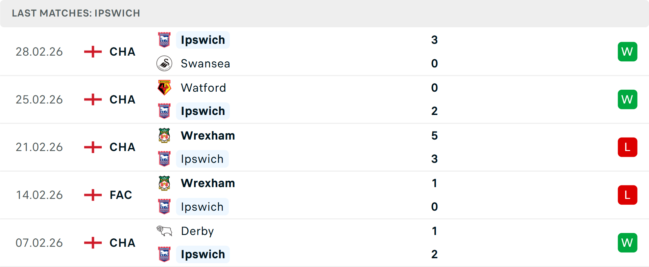The width and height of the screenshot is (649, 267).
Task: Click the FAC competition label
Action: [x=121, y=195]
